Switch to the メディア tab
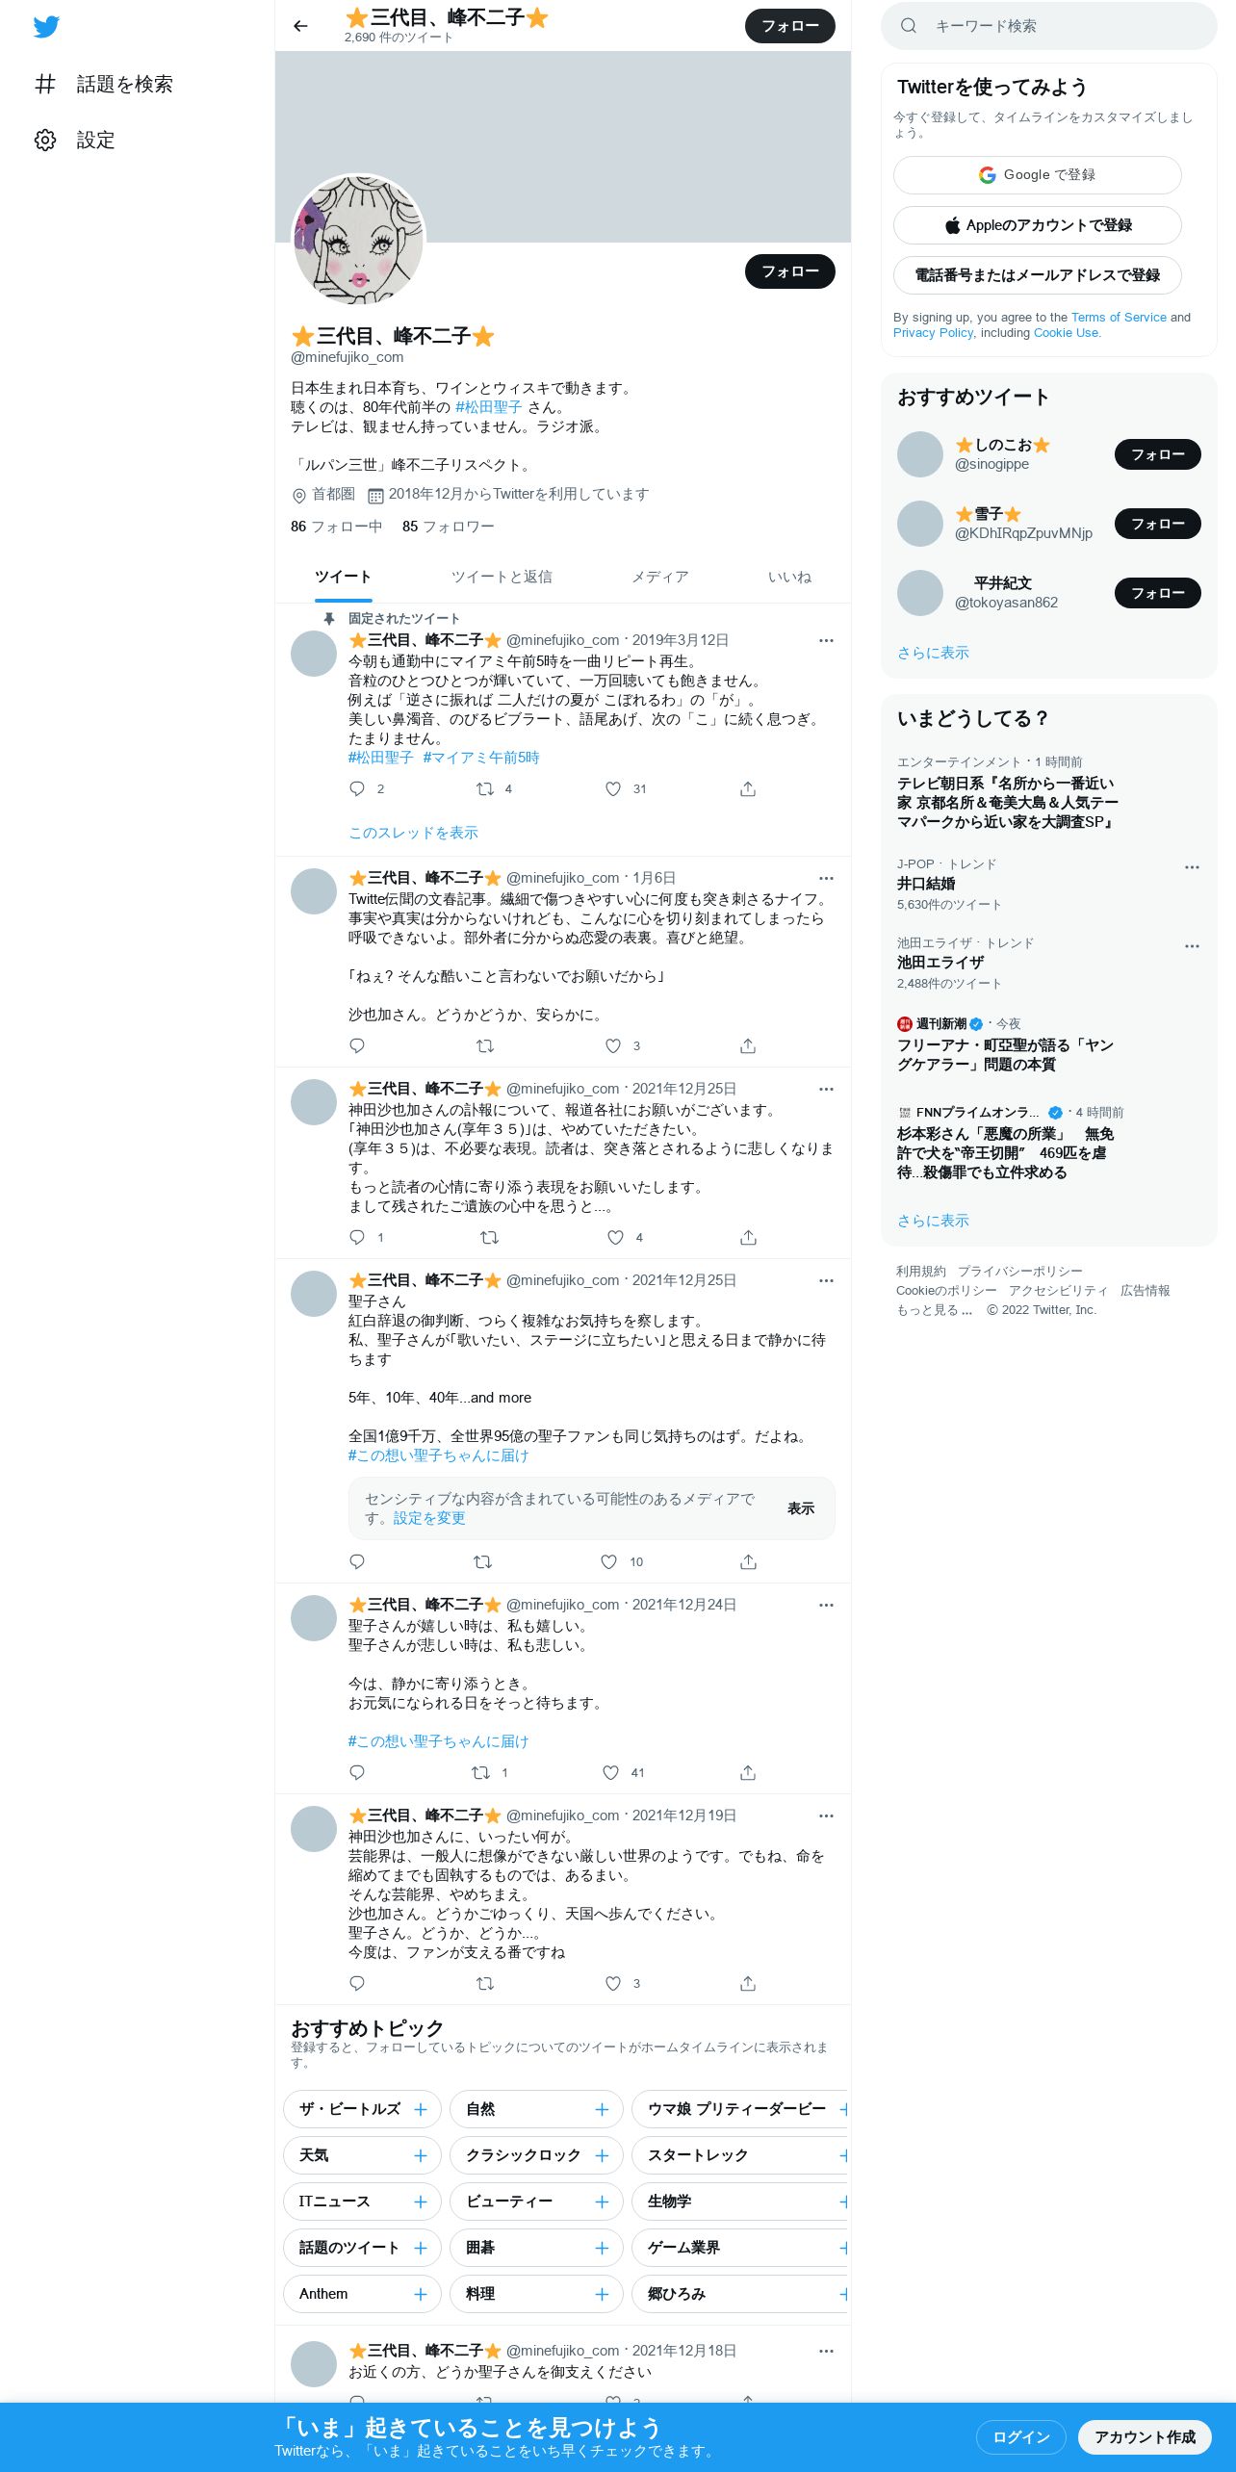This screenshot has width=1236, height=2472. [x=660, y=577]
